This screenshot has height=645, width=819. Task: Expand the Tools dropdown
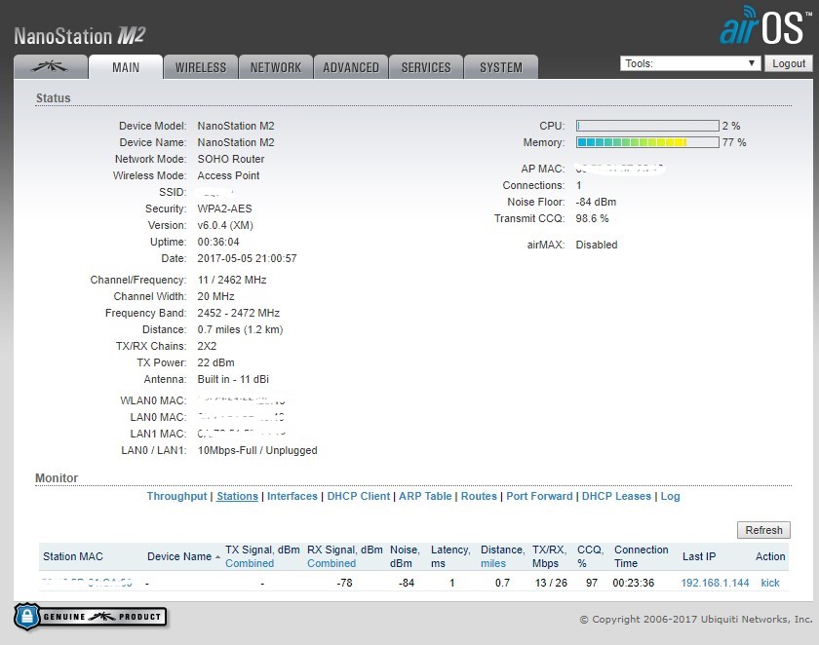click(x=690, y=63)
